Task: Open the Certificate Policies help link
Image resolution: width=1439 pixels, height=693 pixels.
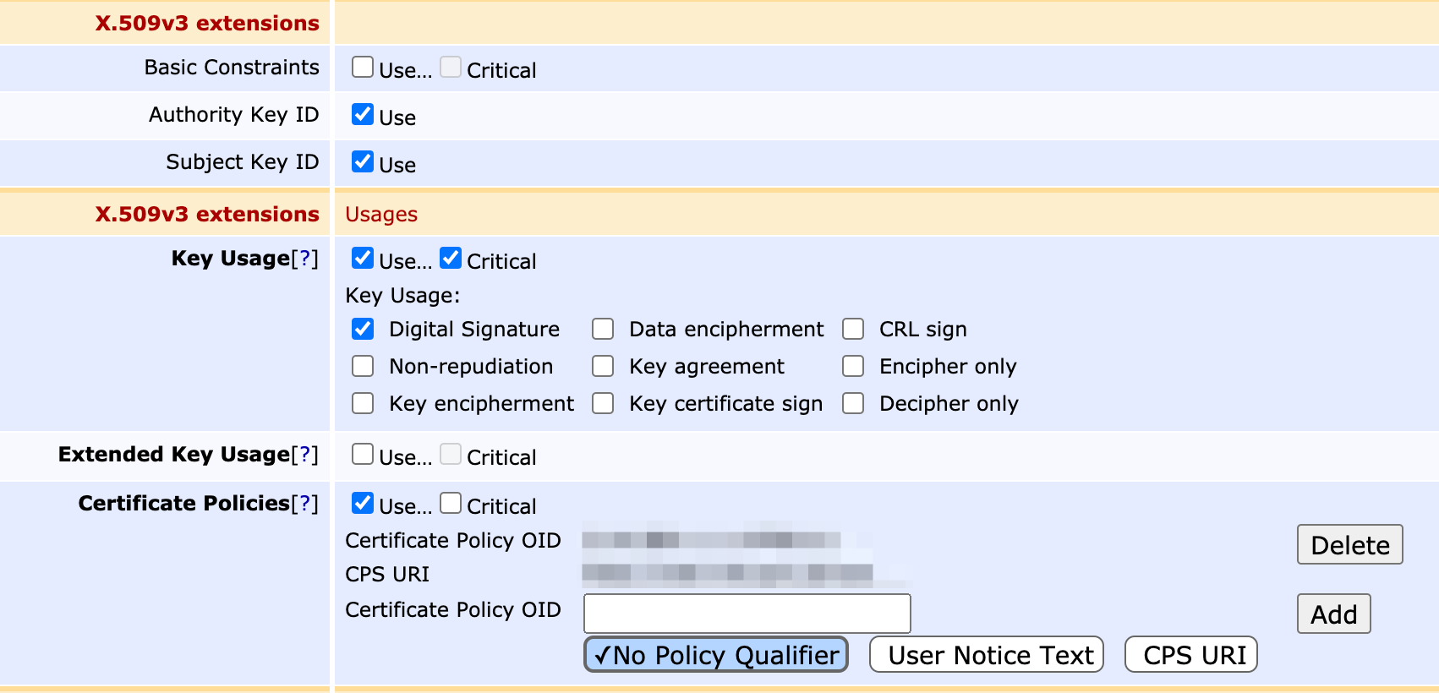Action: 304,504
